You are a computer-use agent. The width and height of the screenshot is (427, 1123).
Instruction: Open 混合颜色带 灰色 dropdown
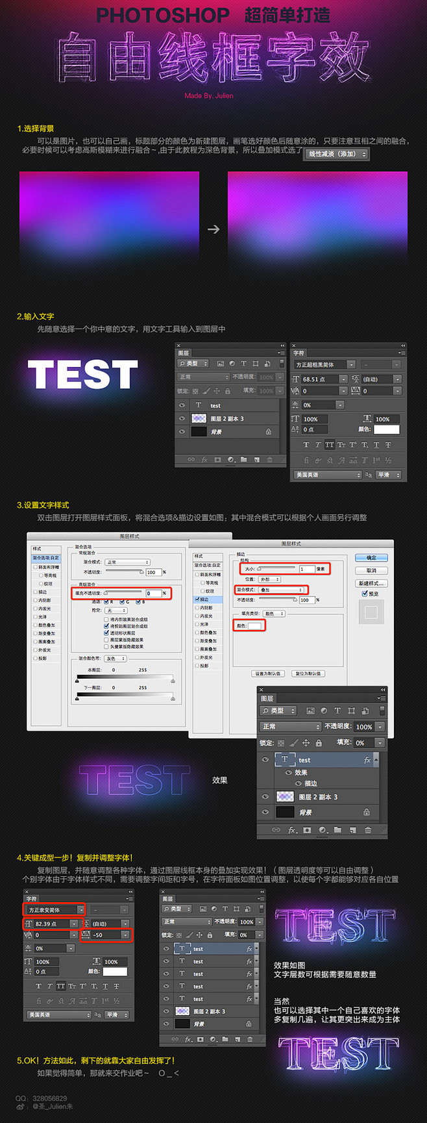114,659
